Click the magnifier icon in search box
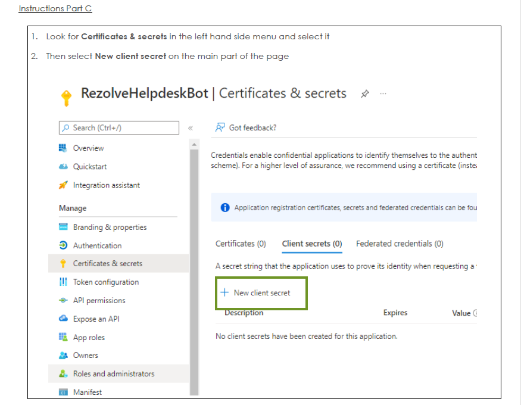521x405 pixels. click(x=66, y=127)
